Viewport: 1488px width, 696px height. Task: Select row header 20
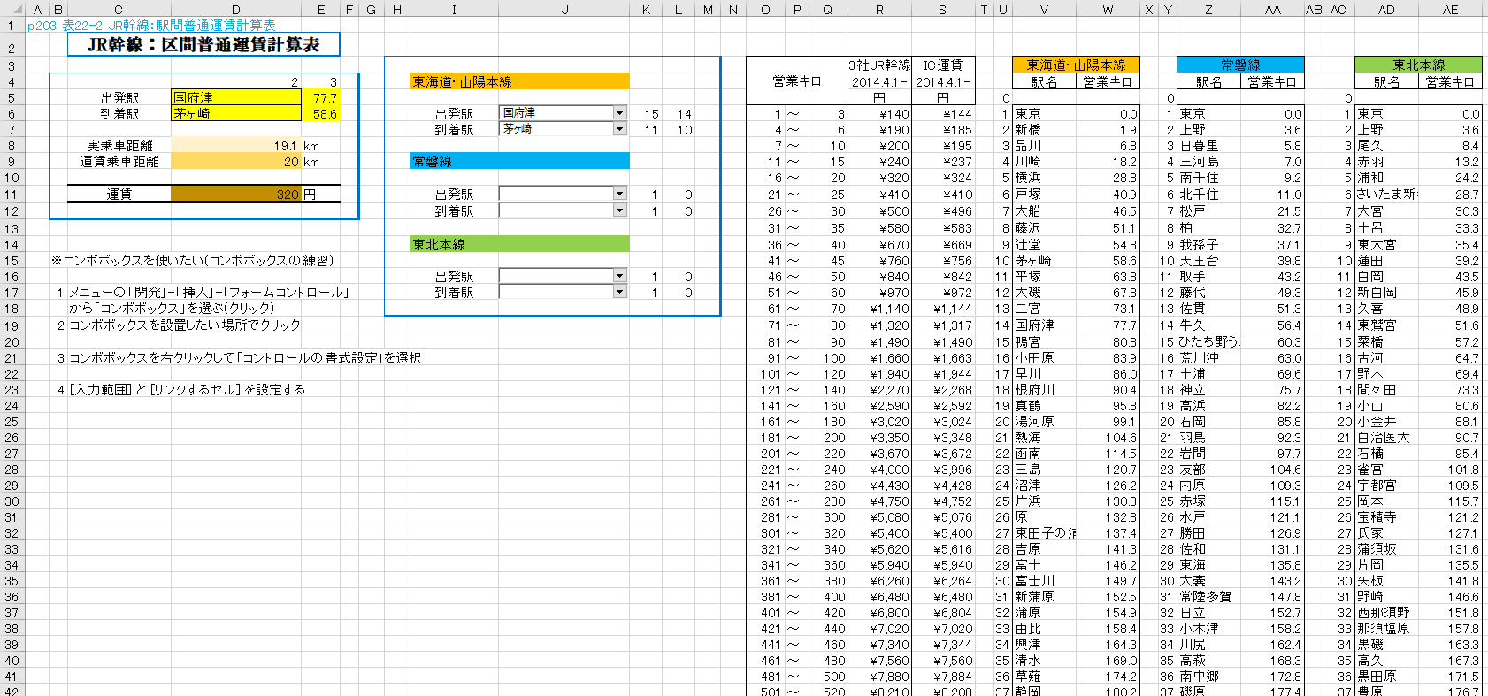(12, 342)
